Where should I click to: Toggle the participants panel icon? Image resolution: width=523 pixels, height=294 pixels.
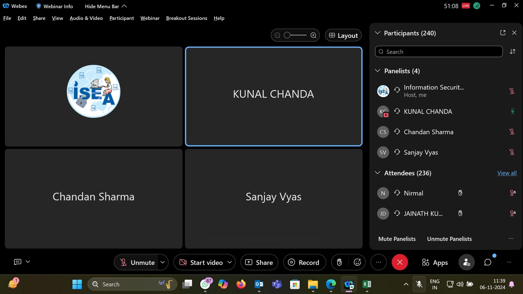click(x=466, y=262)
